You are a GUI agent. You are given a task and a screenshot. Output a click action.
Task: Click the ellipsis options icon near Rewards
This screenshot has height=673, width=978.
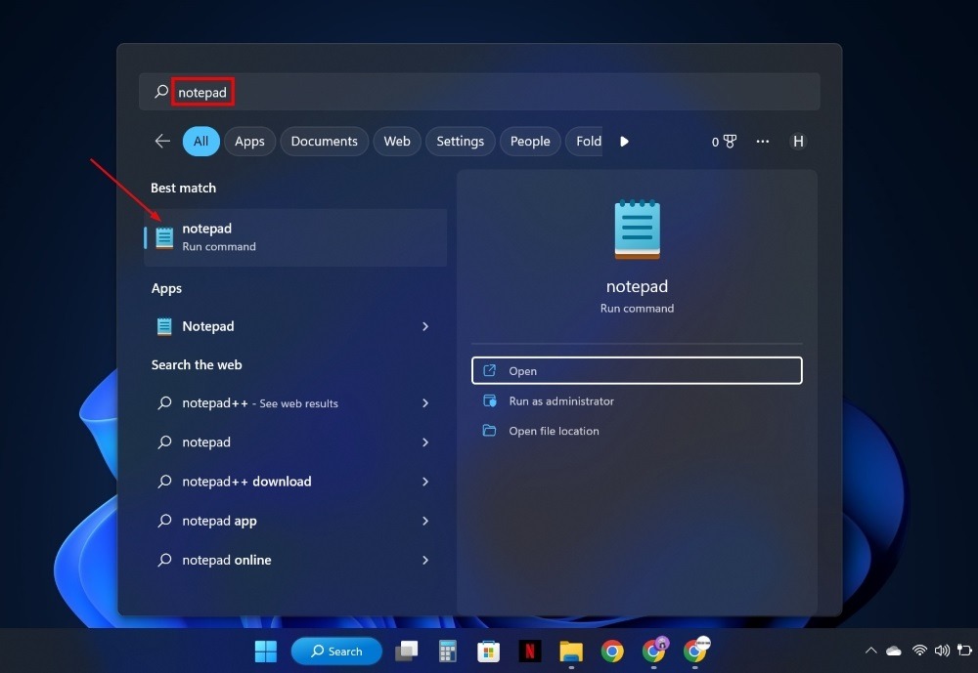coord(763,141)
